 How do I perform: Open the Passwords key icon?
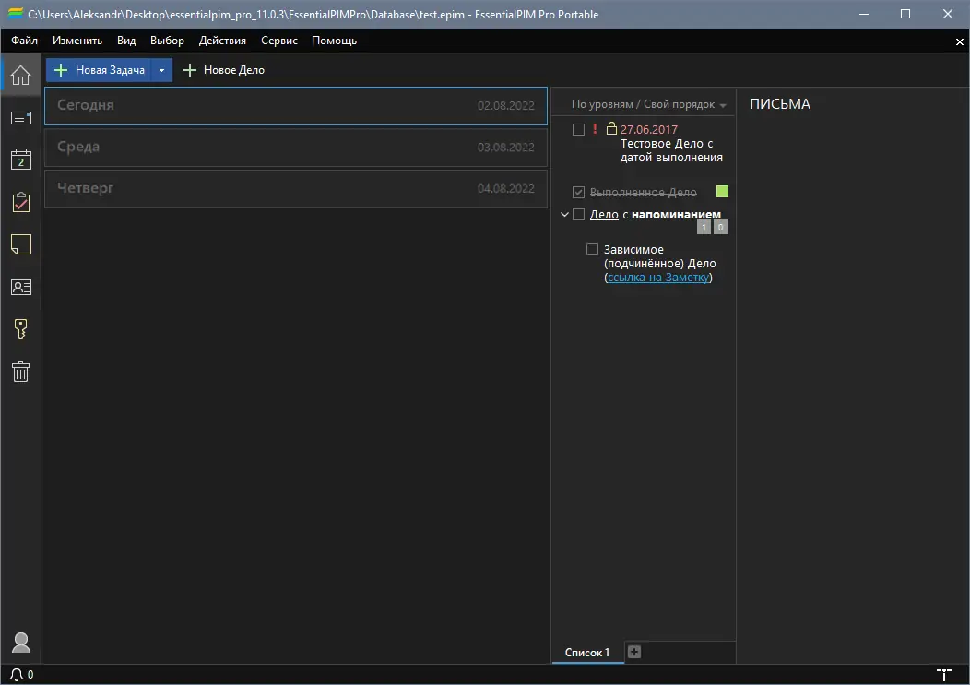click(x=20, y=328)
